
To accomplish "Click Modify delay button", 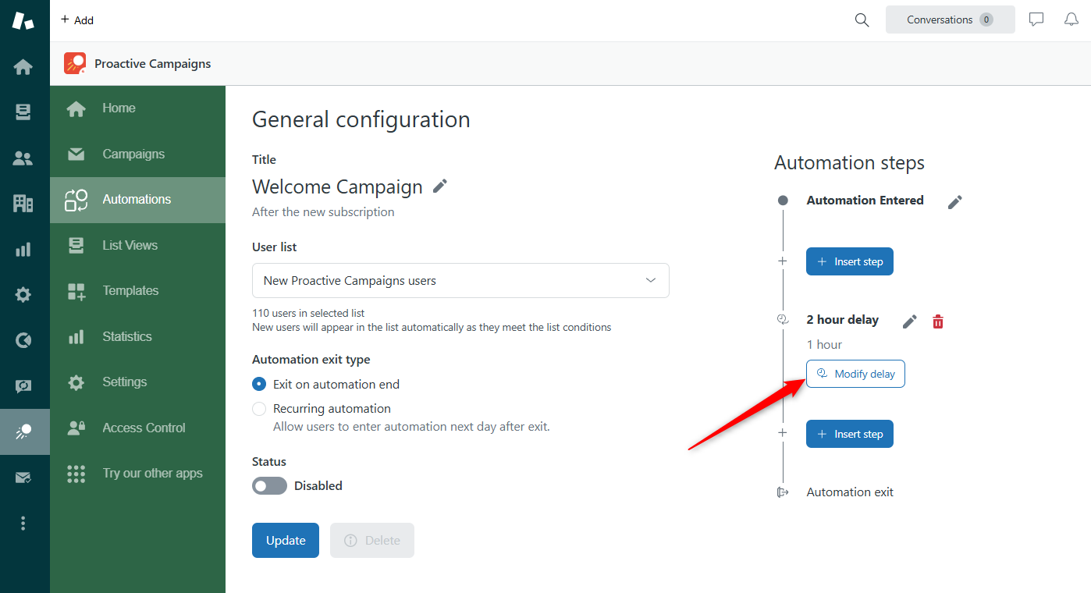I will 855,374.
